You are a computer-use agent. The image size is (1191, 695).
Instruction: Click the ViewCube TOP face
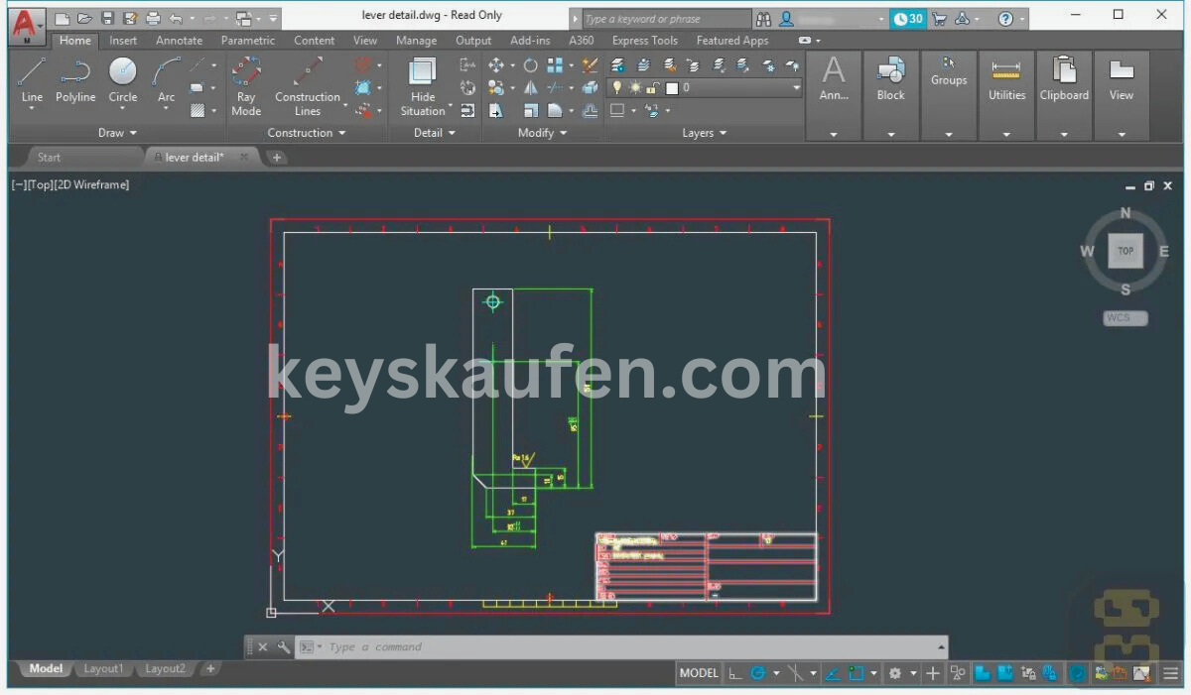point(1125,251)
